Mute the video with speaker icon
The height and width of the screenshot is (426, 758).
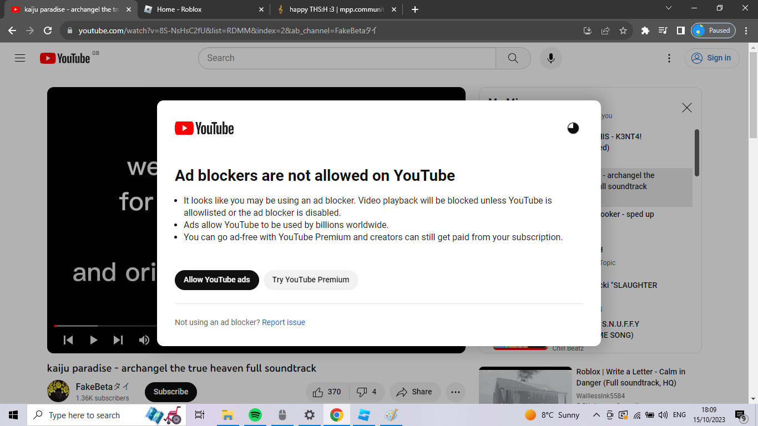(144, 340)
